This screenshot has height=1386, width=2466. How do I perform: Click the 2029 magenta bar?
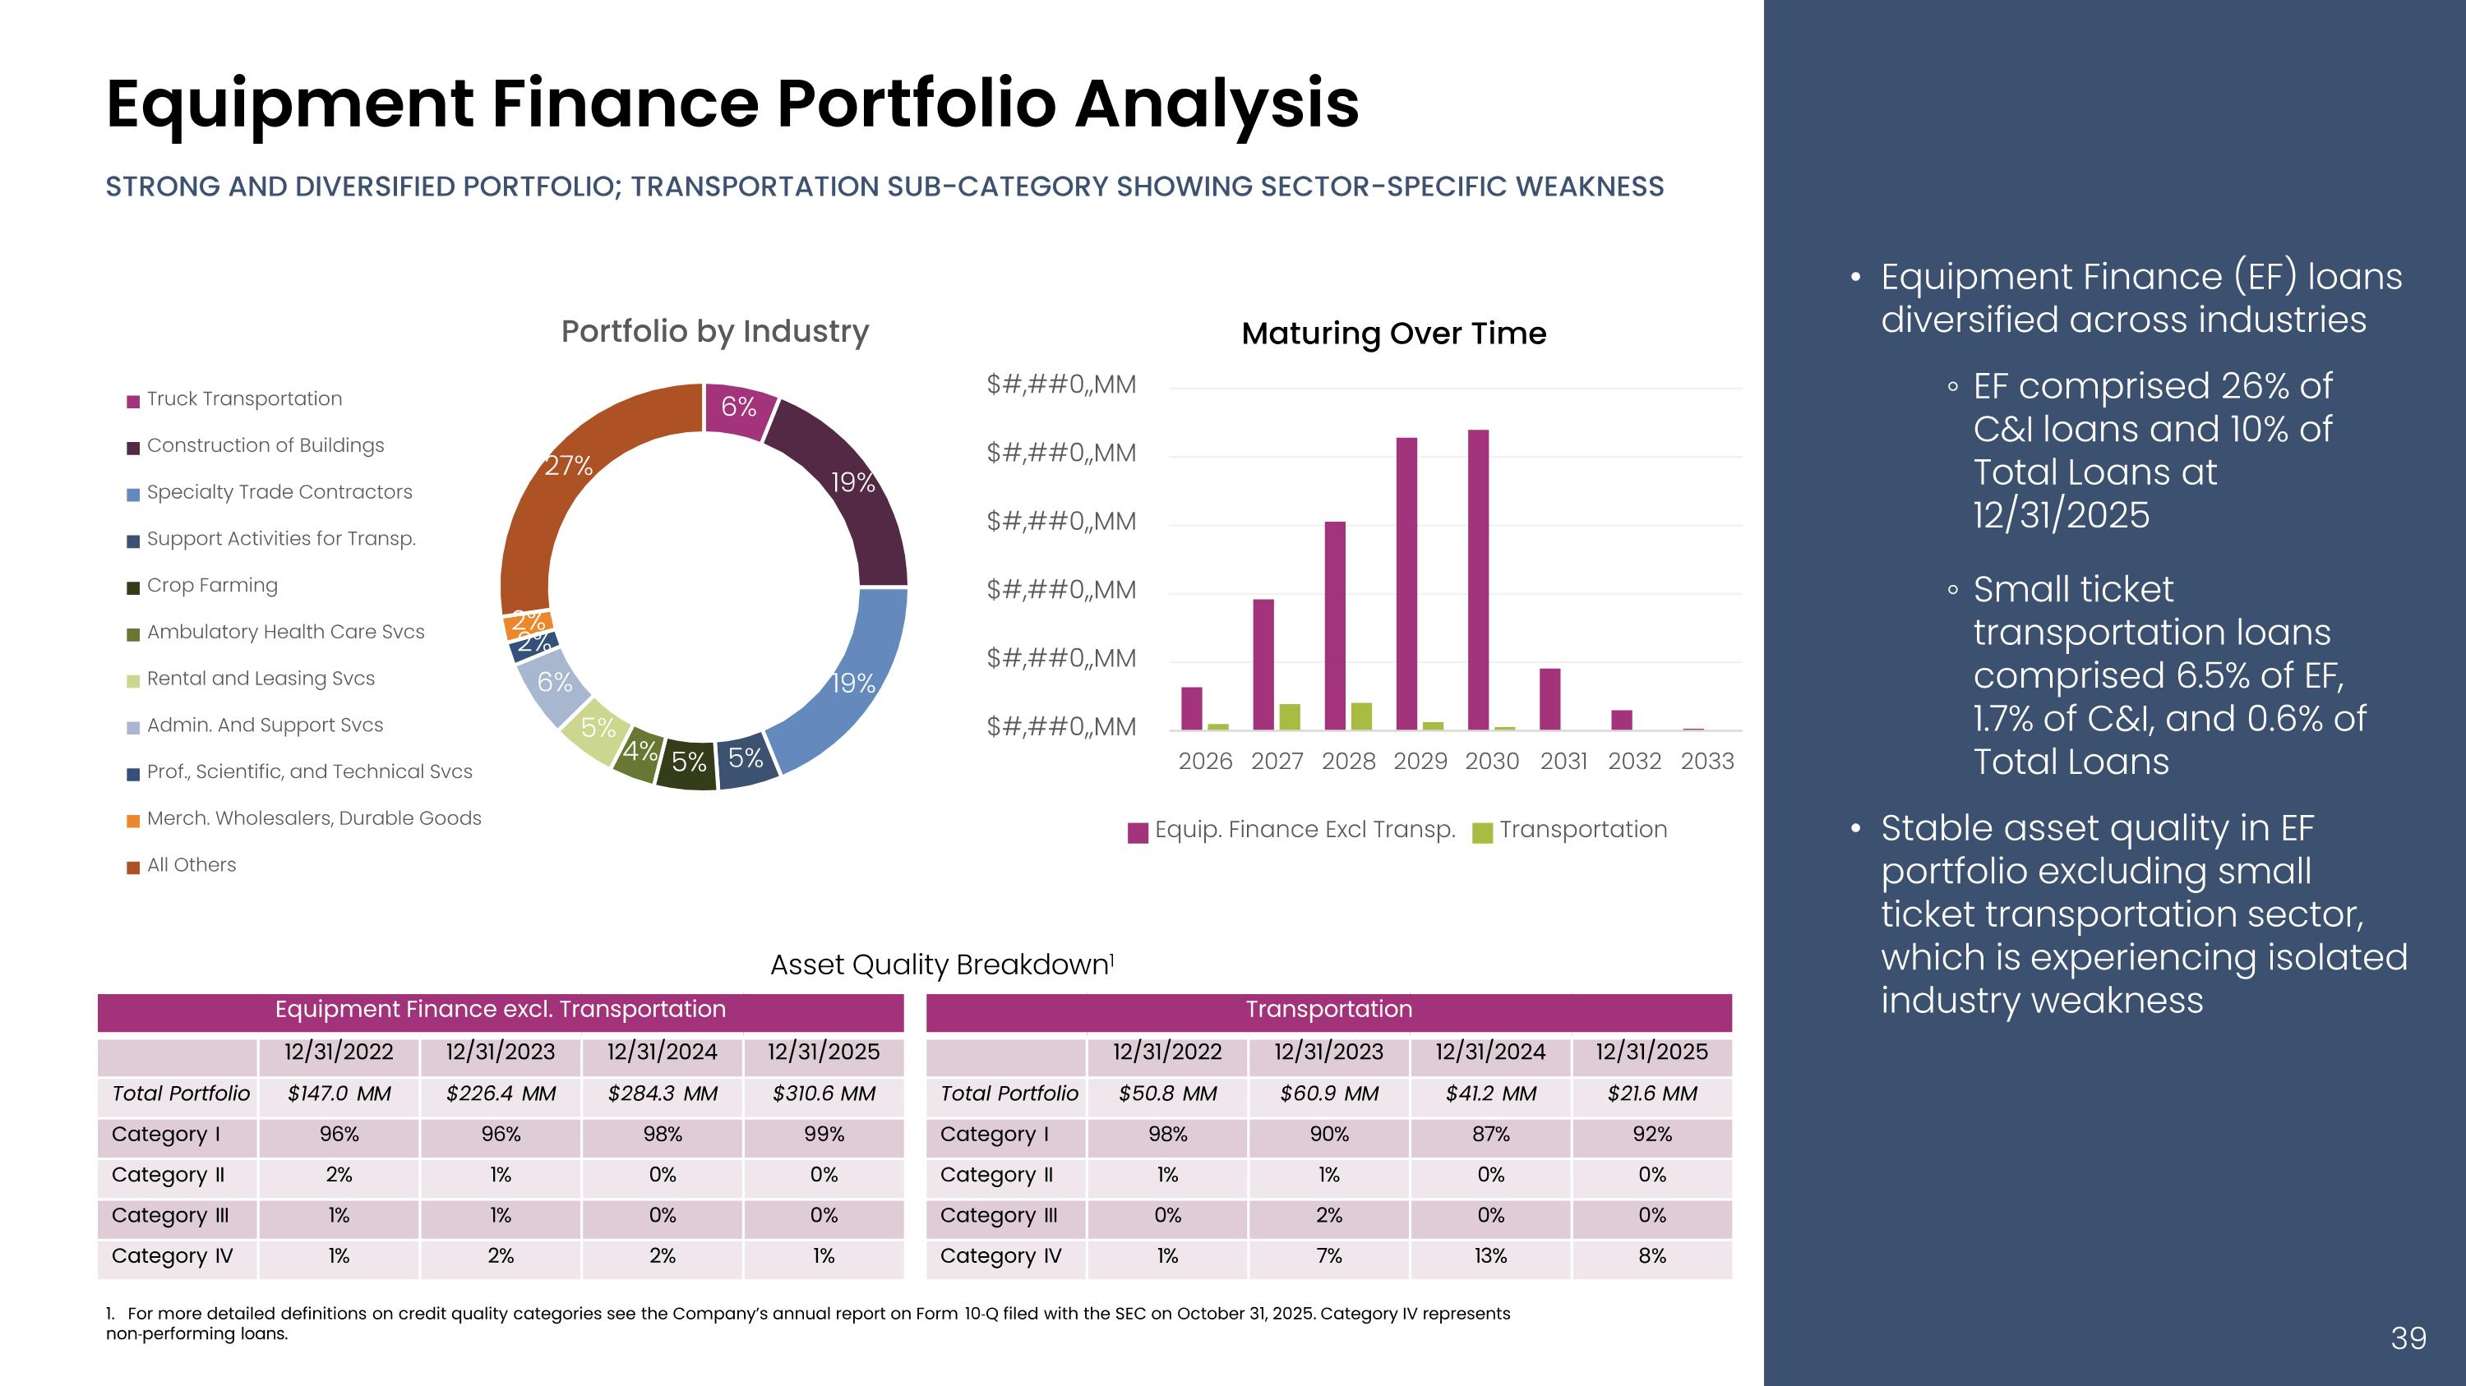(1406, 583)
